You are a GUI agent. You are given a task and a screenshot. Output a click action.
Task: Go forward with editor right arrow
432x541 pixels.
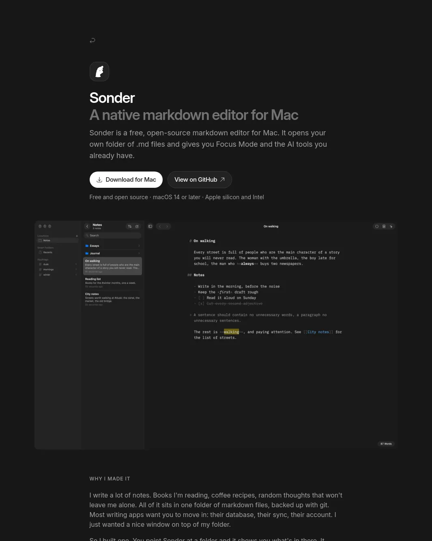tap(167, 226)
